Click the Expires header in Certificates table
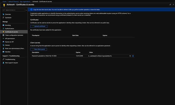The image size is (175, 105). 105,36
